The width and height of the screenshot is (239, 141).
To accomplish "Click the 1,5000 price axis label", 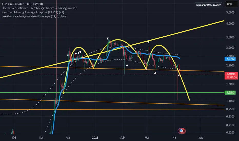I will pyautogui.click(x=230, y=84).
